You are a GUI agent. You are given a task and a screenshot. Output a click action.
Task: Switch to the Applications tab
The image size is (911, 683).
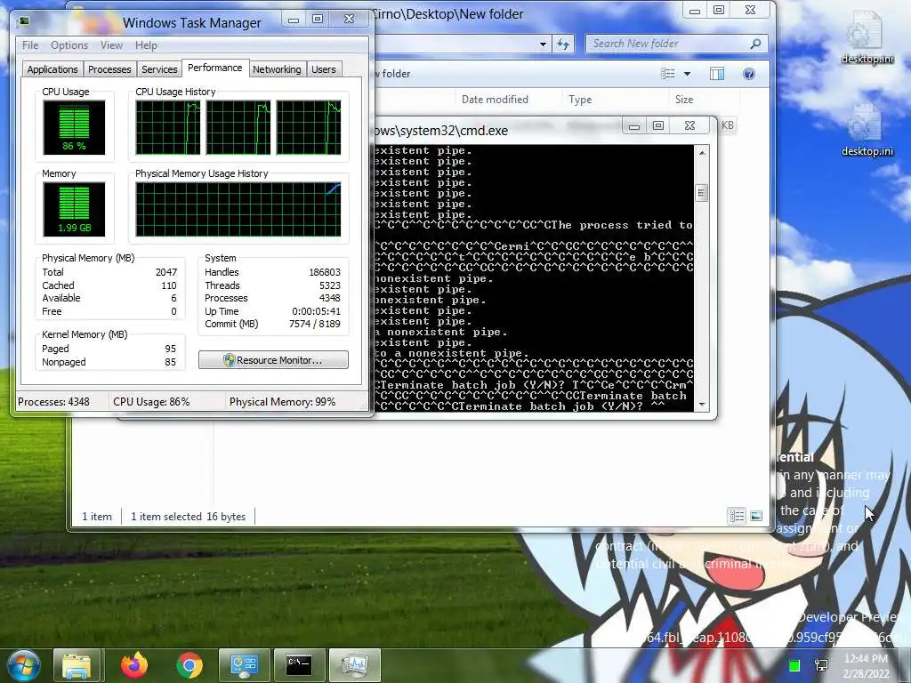coord(52,69)
